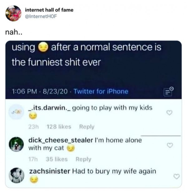Image resolution: width=187 pixels, height=193 pixels.
Task: Click zachsinister's profile picture
Action: (18, 175)
